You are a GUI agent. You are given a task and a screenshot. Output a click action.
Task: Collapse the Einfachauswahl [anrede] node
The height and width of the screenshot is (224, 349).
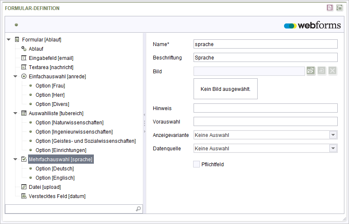point(15,76)
